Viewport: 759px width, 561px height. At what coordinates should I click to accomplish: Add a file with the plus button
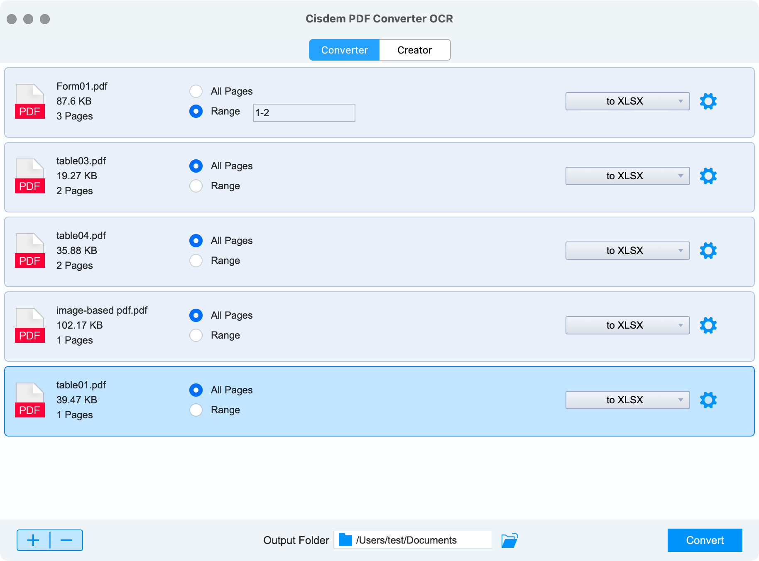[x=33, y=540]
